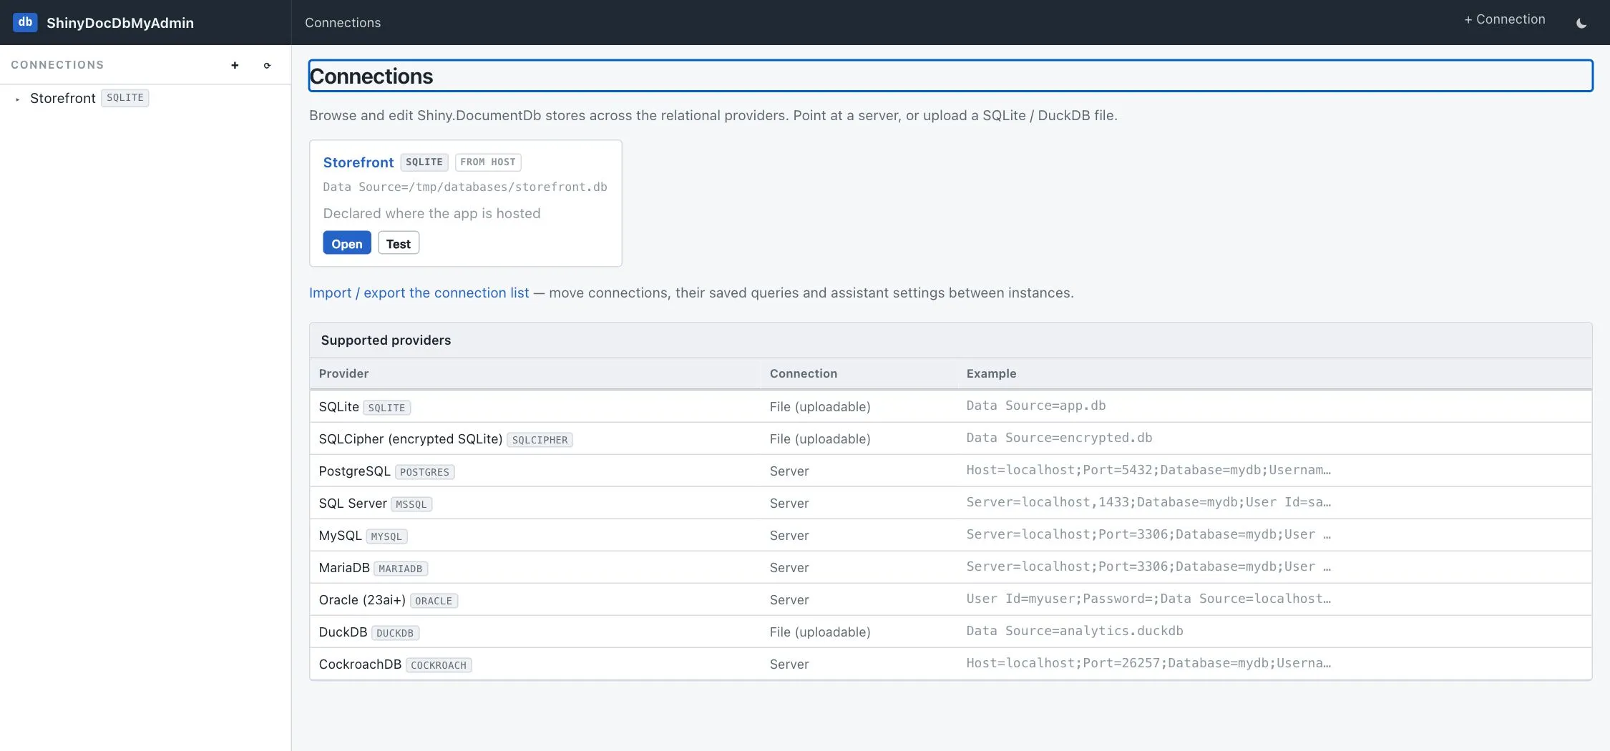Click the COCKROACH tag badge

pyautogui.click(x=439, y=665)
